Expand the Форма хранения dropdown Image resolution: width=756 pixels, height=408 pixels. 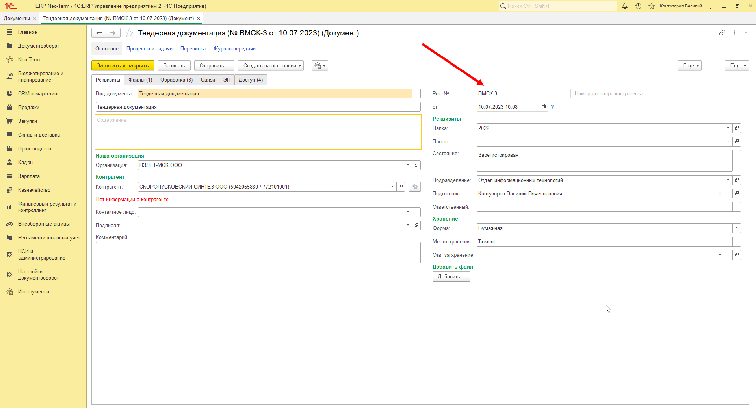(736, 228)
